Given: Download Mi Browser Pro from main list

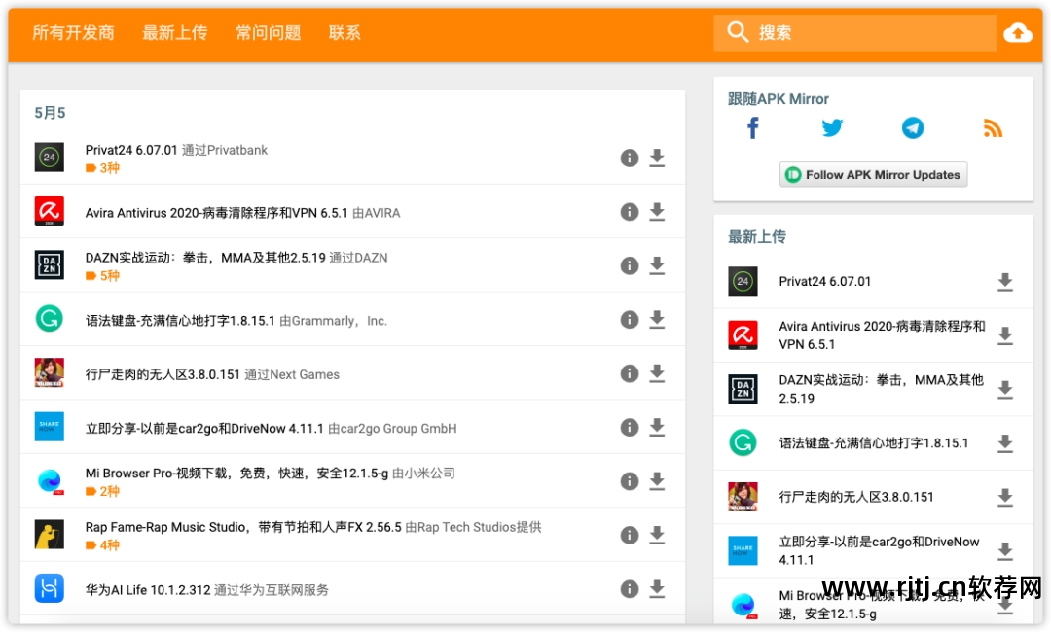Looking at the screenshot, I should coord(657,481).
